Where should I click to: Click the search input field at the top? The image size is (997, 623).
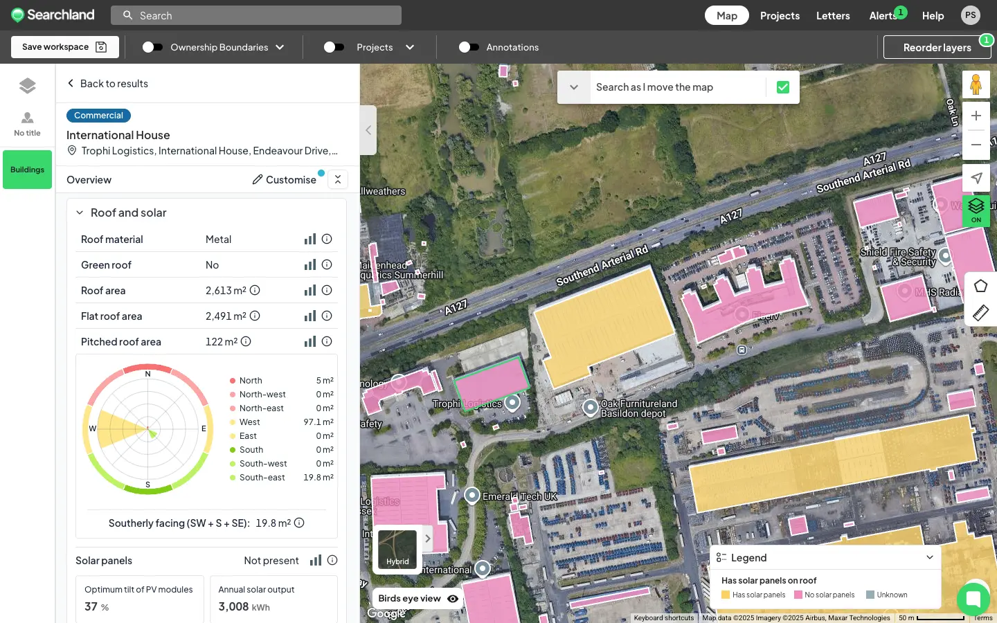[x=256, y=15]
